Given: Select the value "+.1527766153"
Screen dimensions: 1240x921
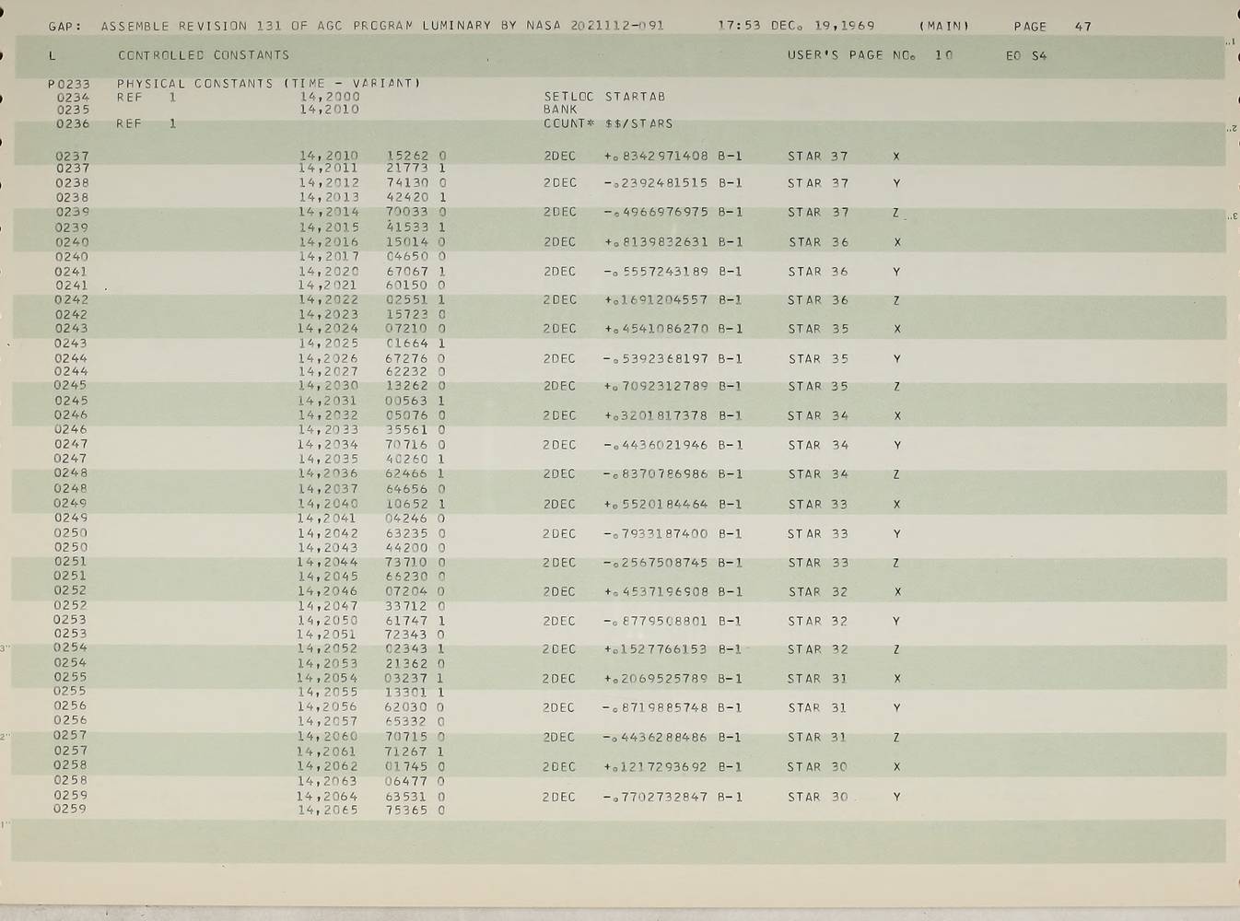Looking at the screenshot, I should coord(656,648).
